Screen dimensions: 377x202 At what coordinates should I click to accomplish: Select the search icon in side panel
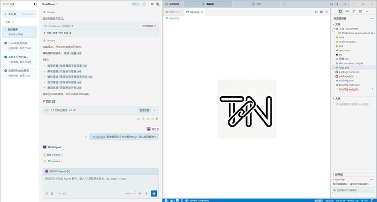click(347, 11)
